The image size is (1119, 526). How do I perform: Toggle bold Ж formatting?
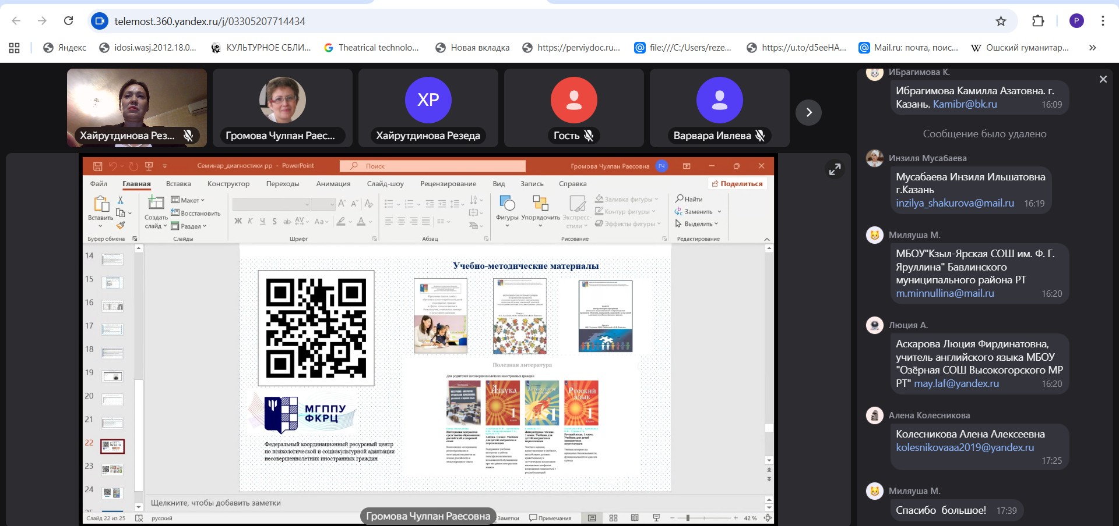click(238, 221)
